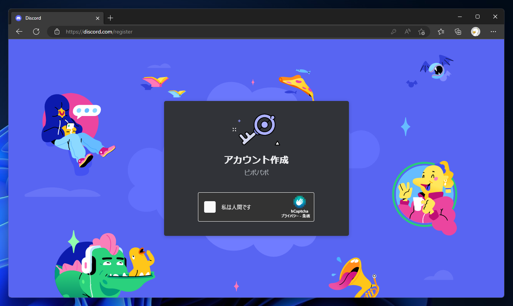Click the hCaptcha logo icon

(300, 202)
